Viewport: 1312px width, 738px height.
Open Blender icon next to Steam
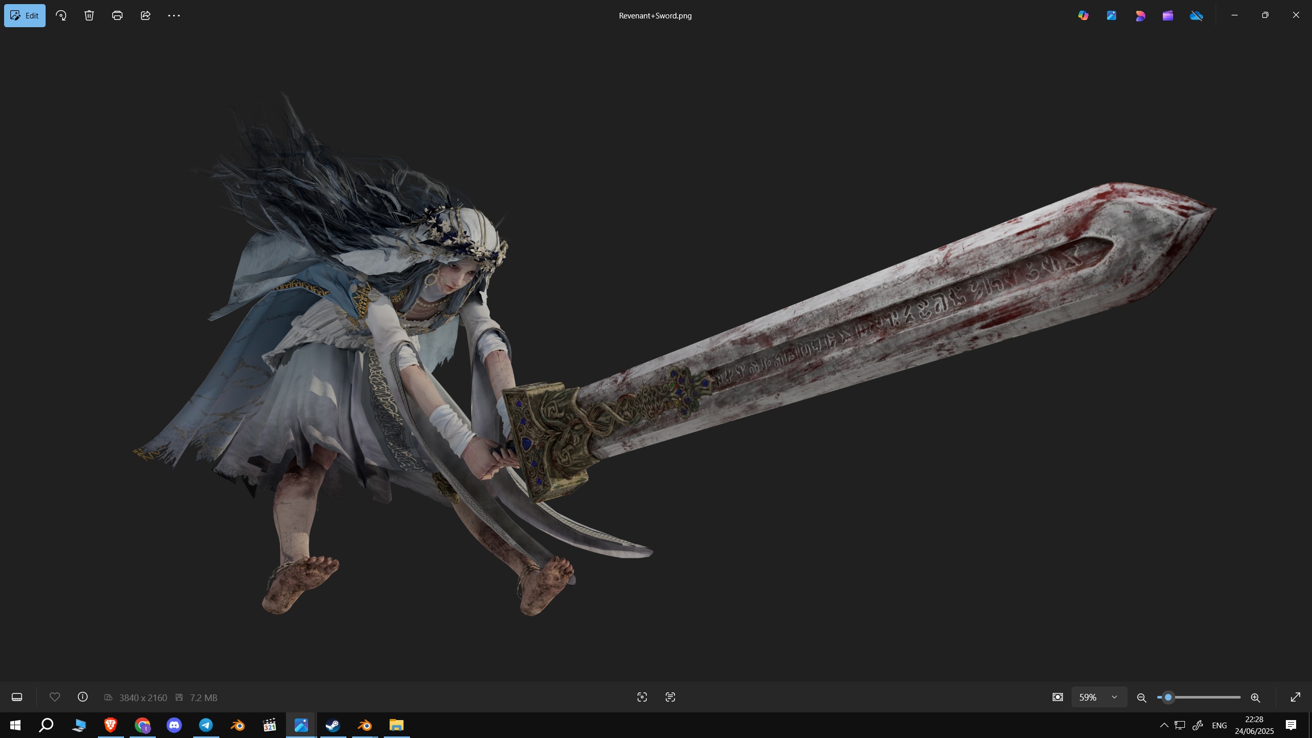[x=365, y=725]
